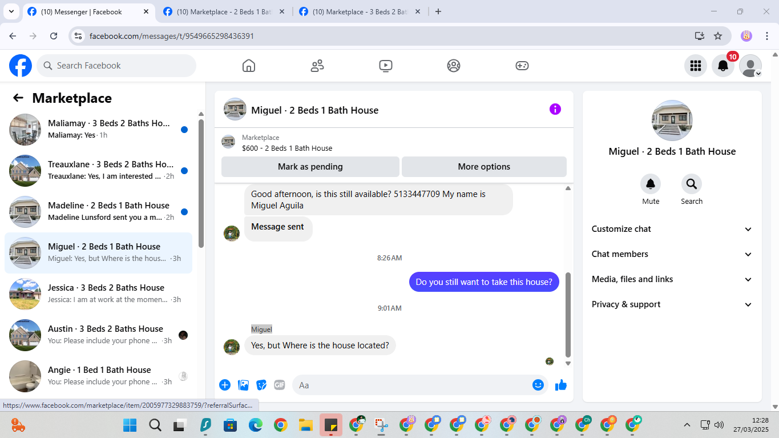Expand Privacy & support section
Screen dimensions: 779x438
672,304
